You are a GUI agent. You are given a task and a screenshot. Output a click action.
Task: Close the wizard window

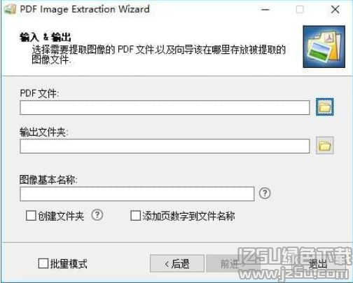pos(335,10)
